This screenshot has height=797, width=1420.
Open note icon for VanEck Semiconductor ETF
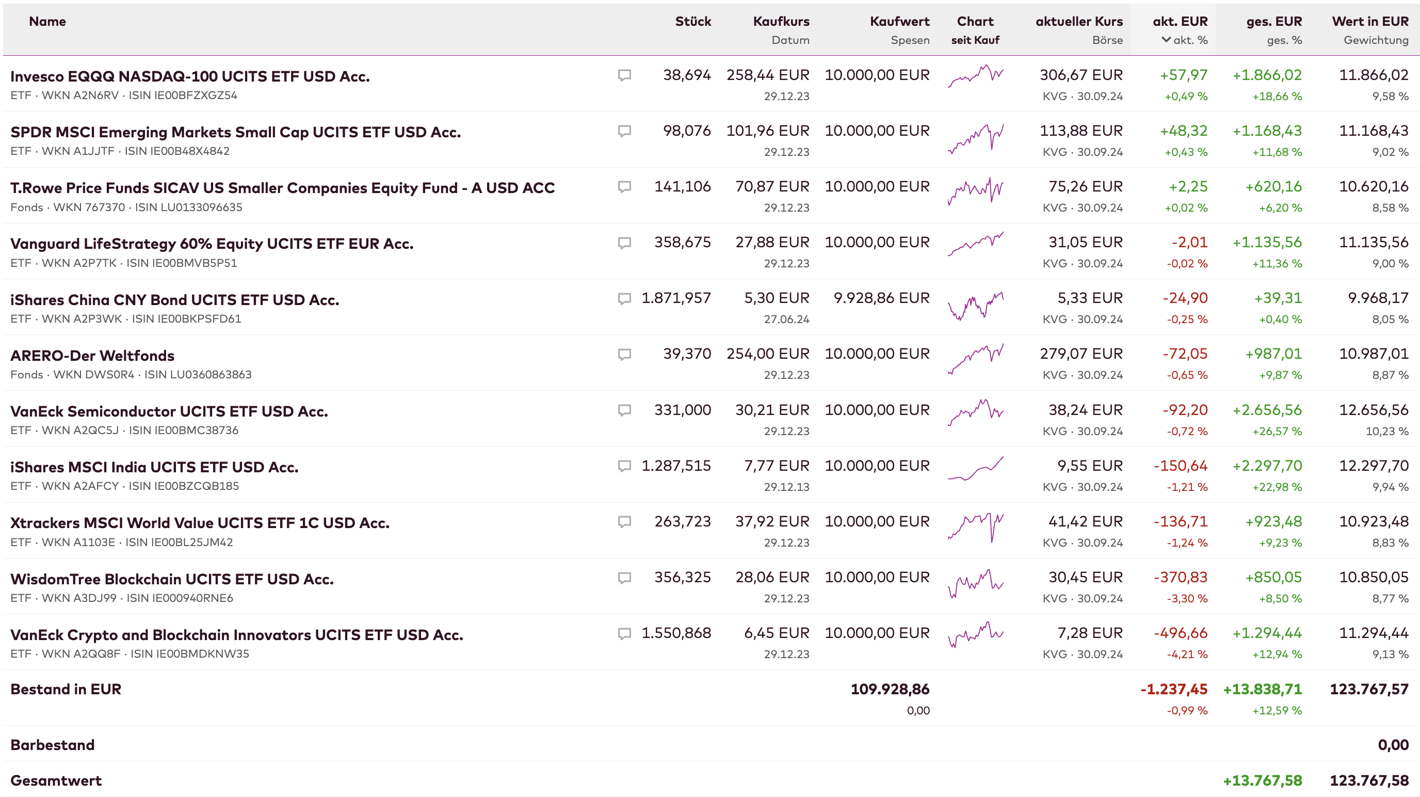click(624, 410)
